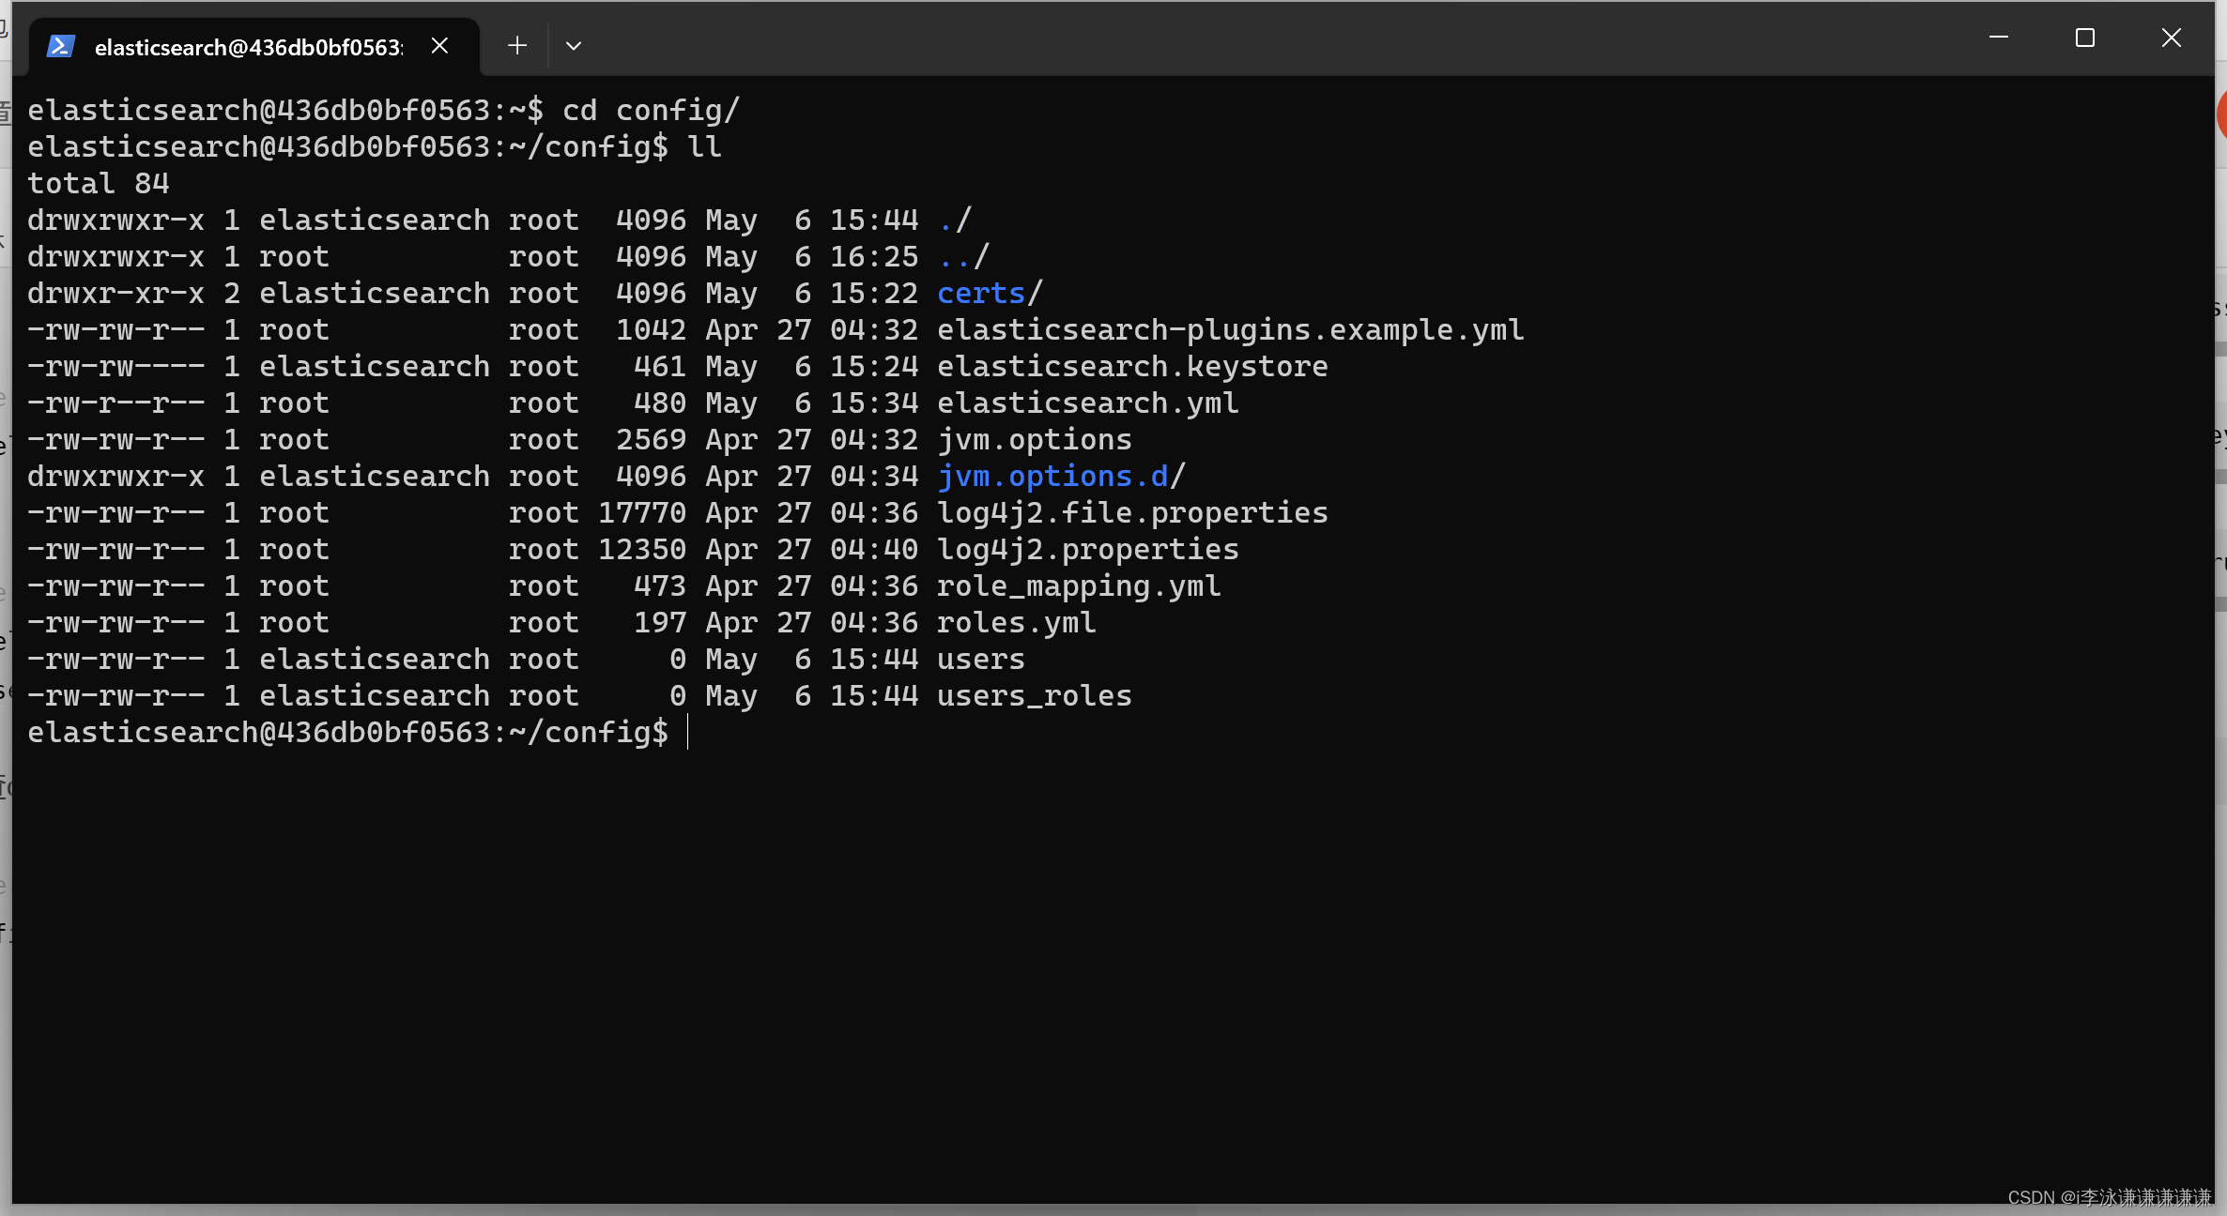Click the jvm.options.d directory name
This screenshot has height=1216, width=2227.
tap(1052, 476)
